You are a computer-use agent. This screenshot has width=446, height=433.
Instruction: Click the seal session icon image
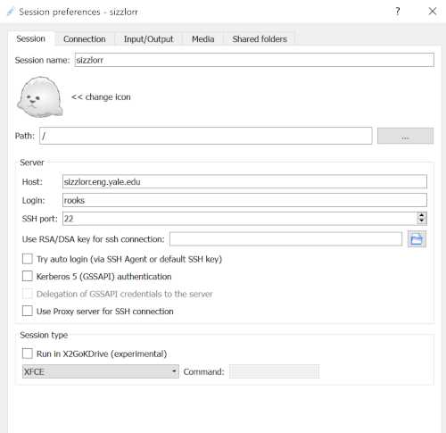coord(40,96)
